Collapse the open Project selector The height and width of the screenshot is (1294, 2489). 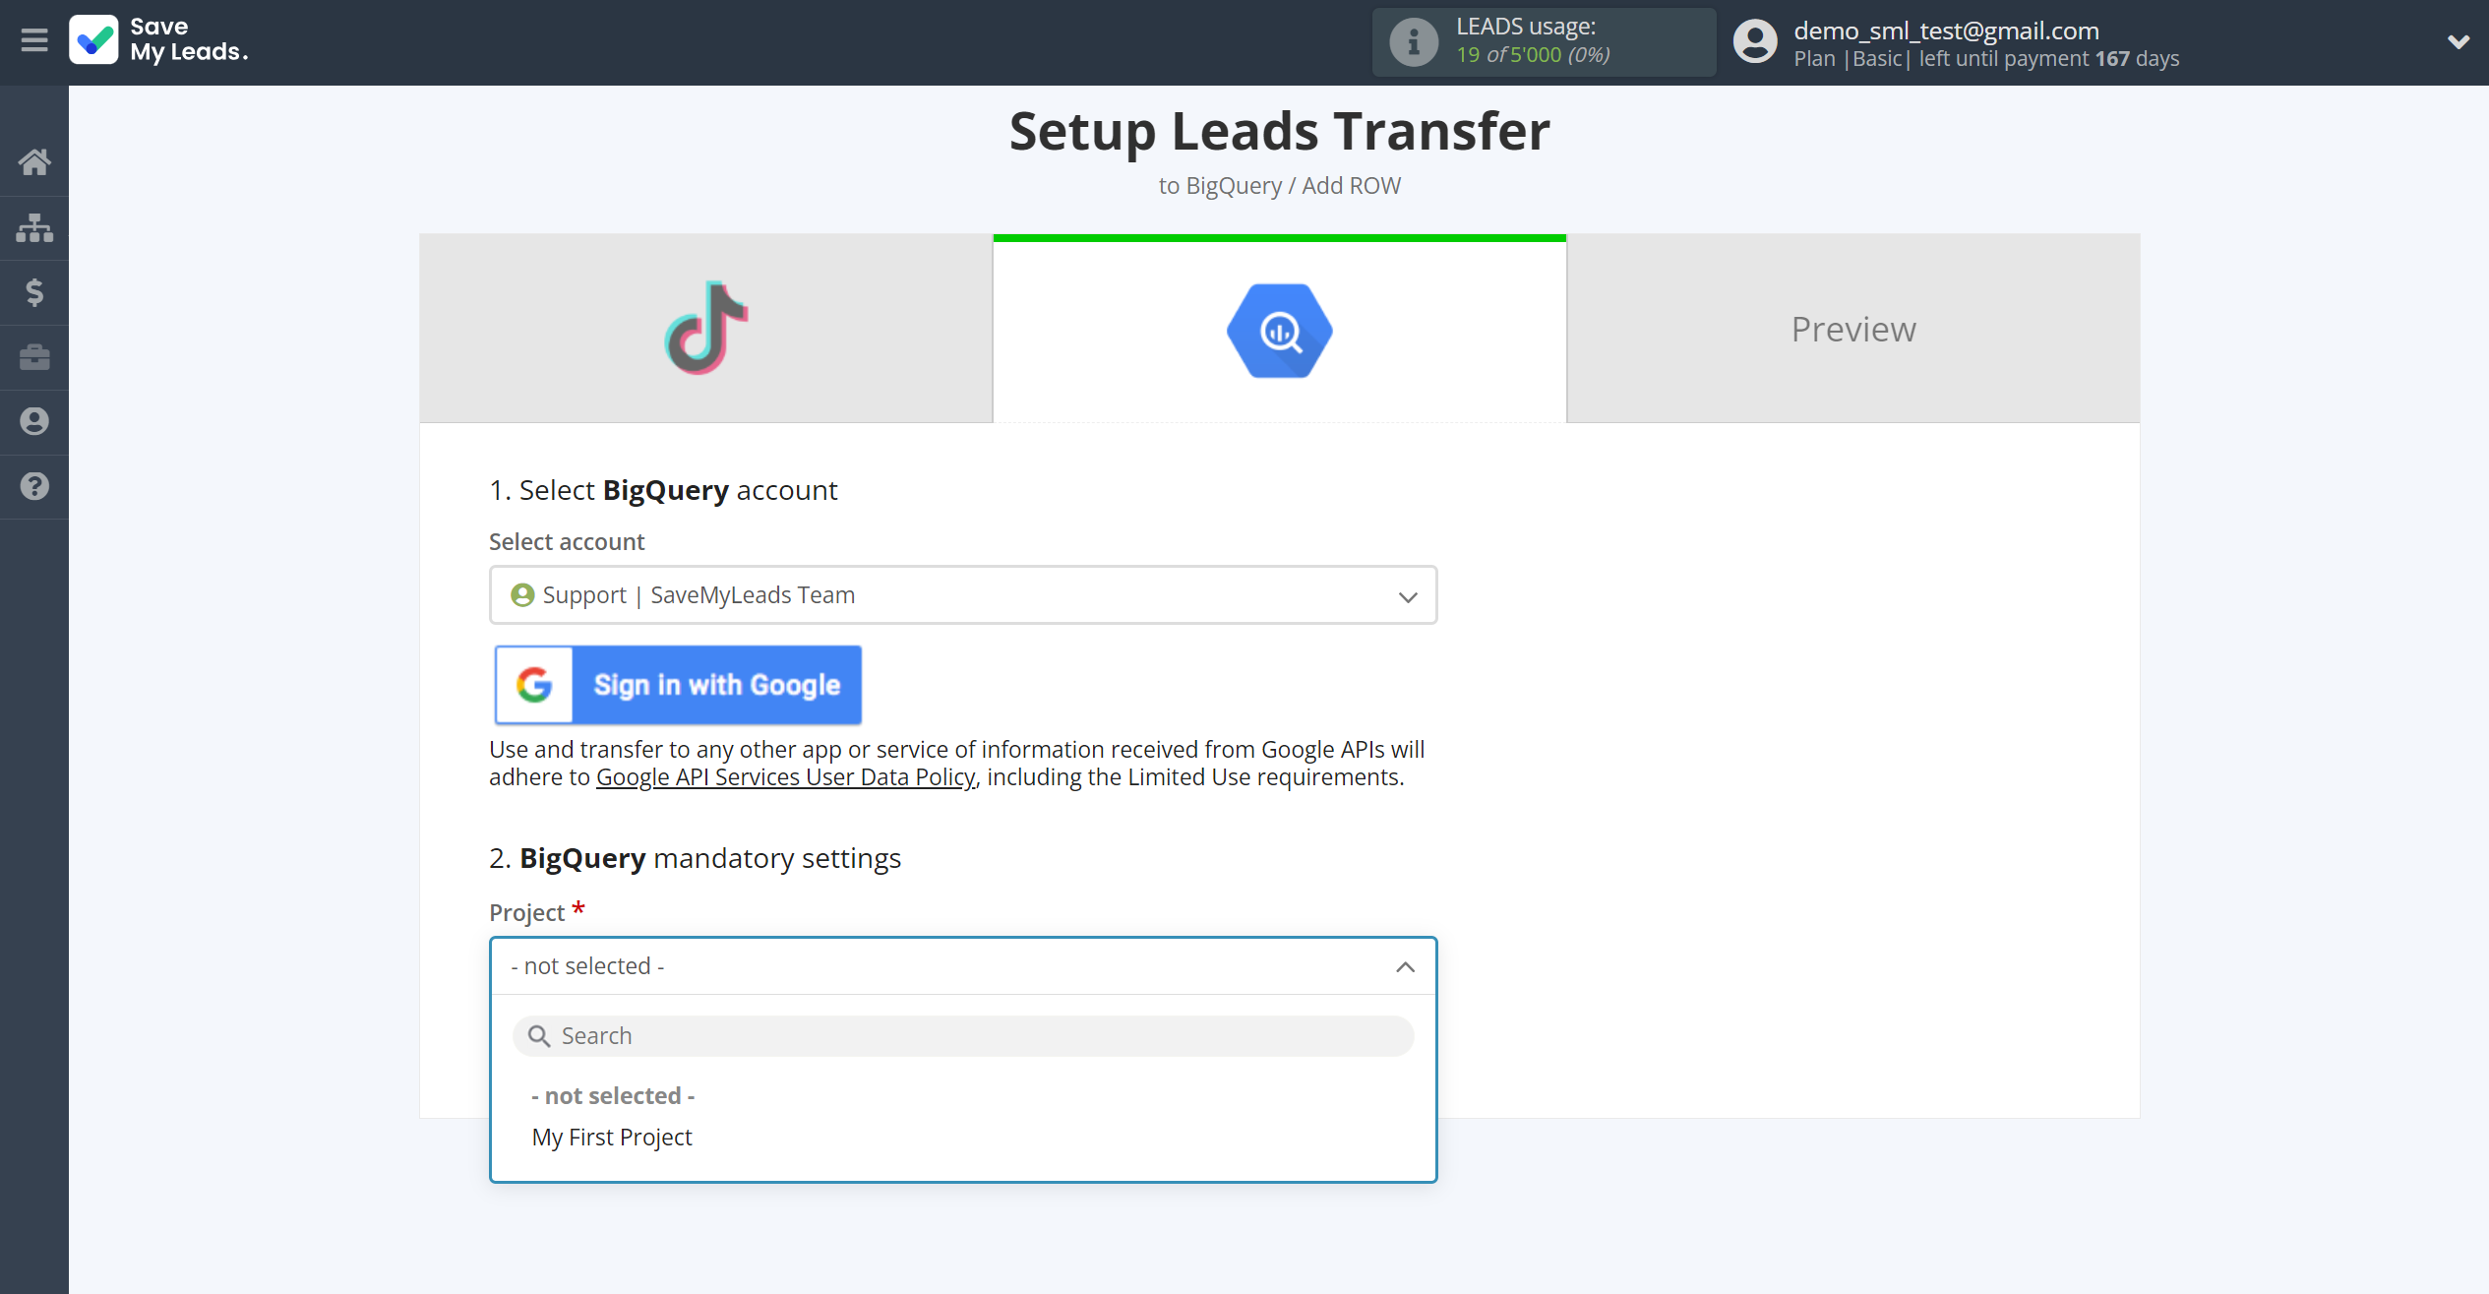click(1406, 966)
